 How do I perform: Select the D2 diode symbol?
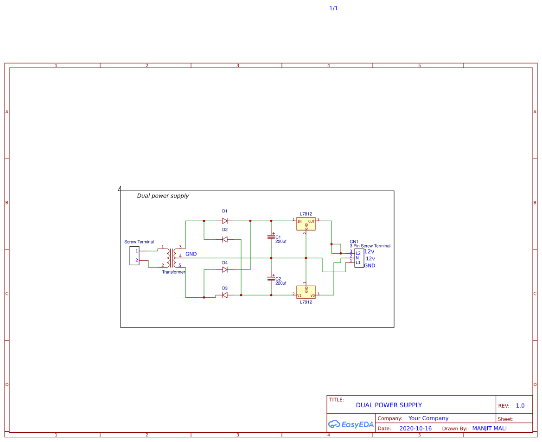[x=225, y=240]
